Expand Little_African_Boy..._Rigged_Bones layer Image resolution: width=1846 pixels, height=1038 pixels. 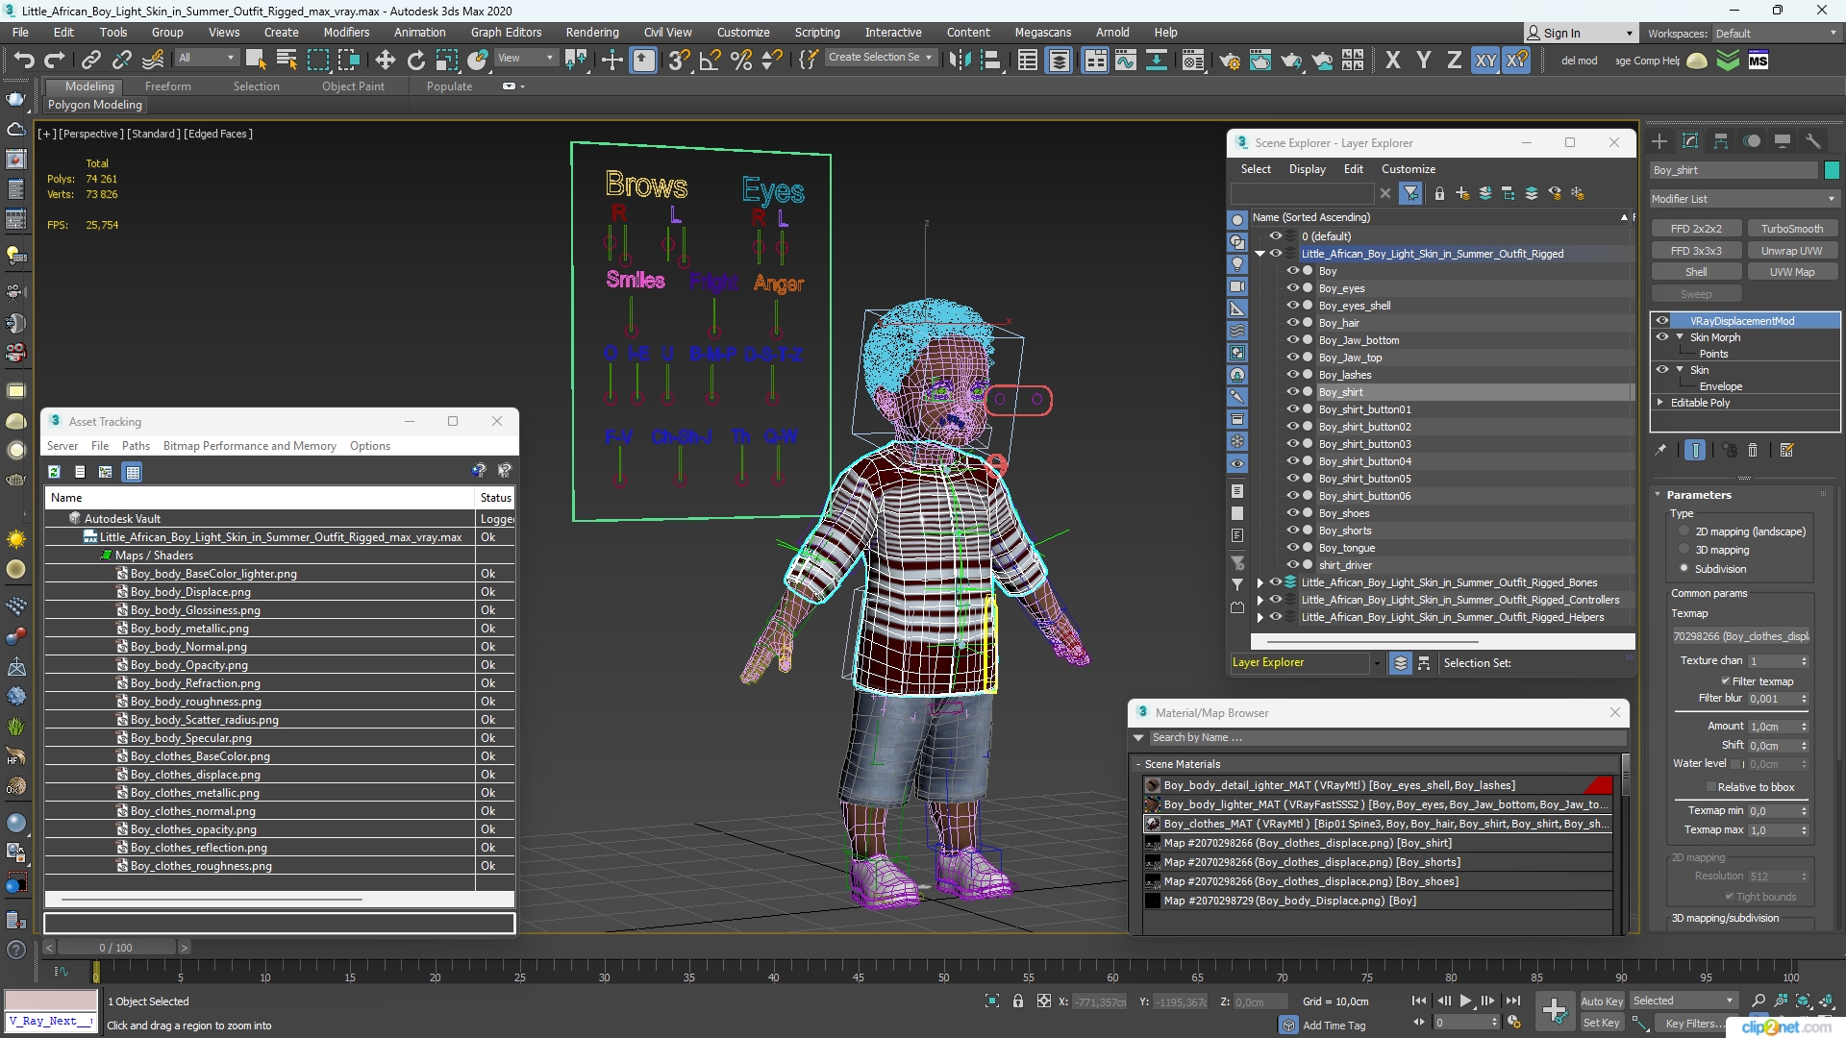[x=1260, y=582]
